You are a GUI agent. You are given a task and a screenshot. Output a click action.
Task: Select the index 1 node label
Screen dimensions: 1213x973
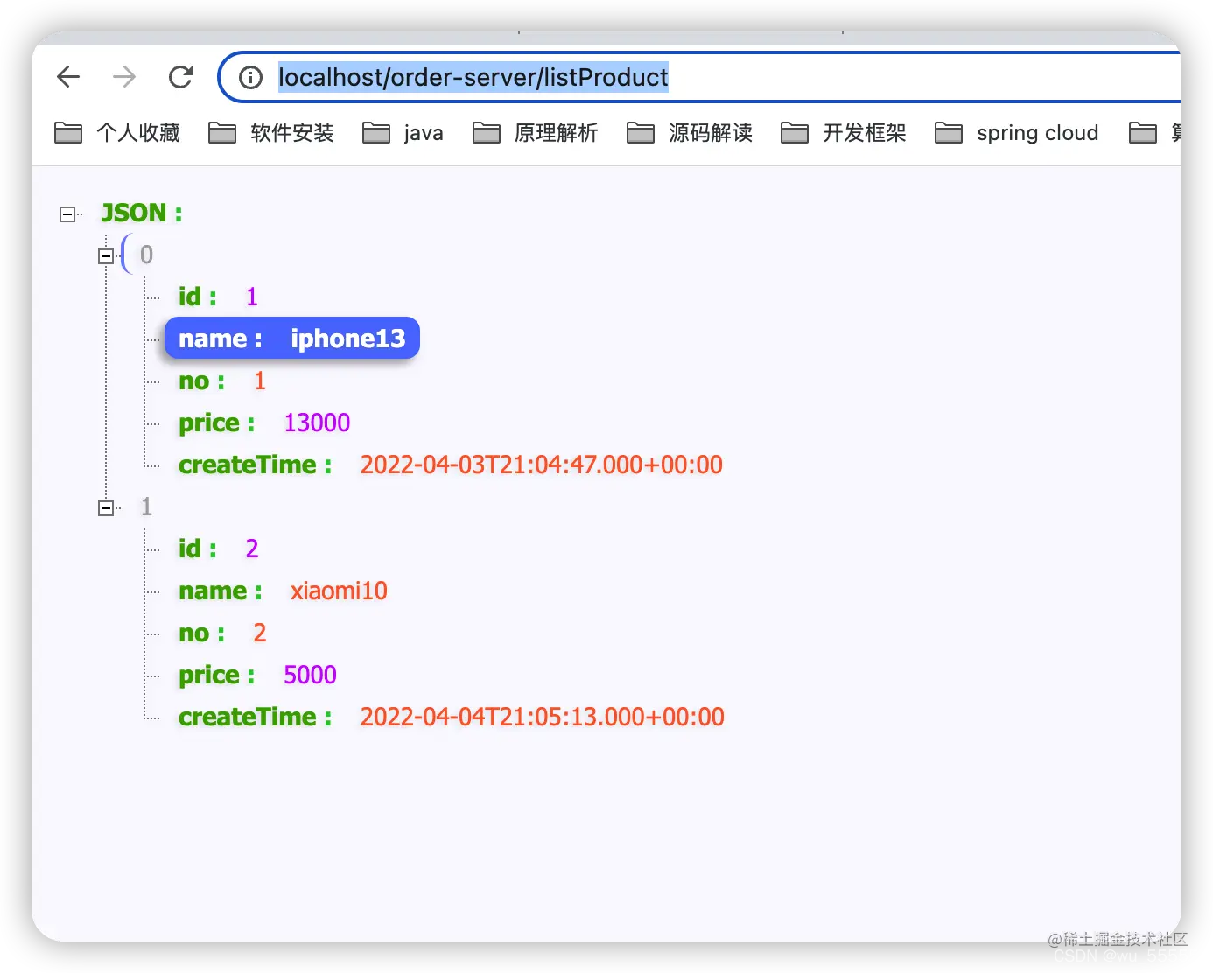(146, 507)
